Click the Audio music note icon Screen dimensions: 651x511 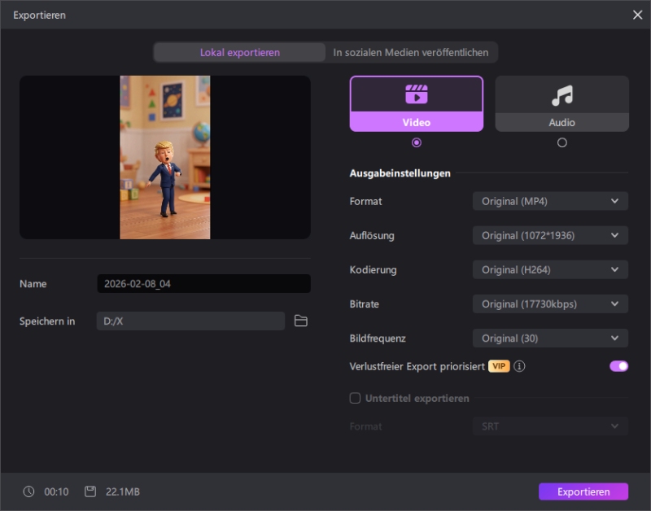coord(561,95)
